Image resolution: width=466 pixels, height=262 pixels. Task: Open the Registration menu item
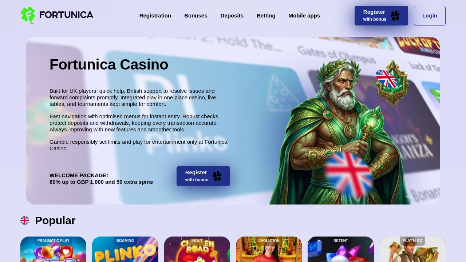[x=155, y=16]
